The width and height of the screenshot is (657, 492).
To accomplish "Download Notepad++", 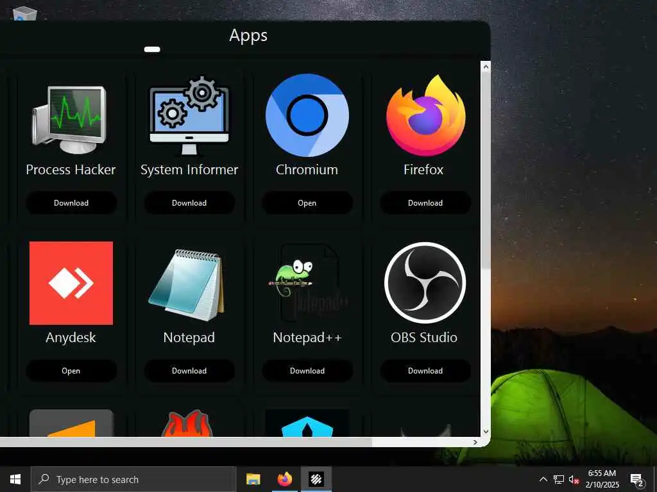I will [x=307, y=371].
